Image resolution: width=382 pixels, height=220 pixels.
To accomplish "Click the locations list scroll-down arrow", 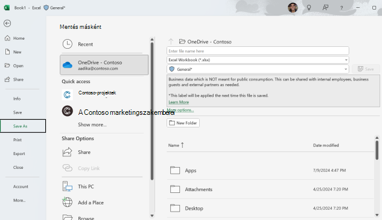I will coord(152,215).
